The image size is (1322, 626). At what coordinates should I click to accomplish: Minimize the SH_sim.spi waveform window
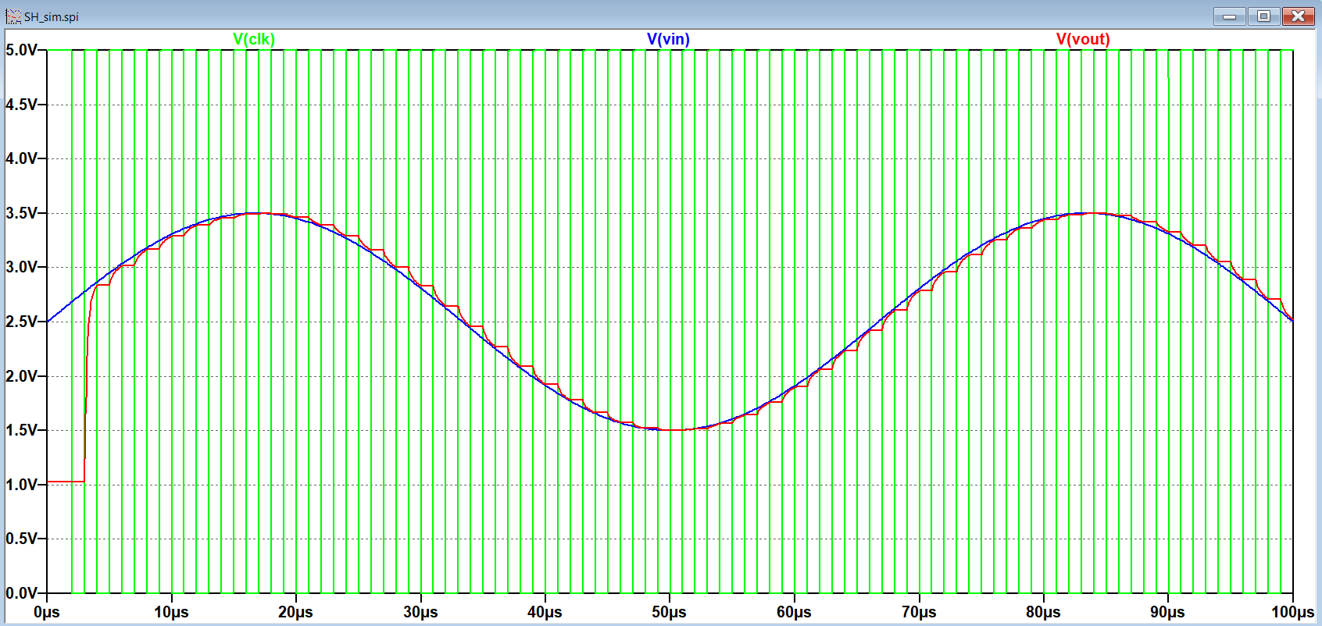pyautogui.click(x=1229, y=16)
